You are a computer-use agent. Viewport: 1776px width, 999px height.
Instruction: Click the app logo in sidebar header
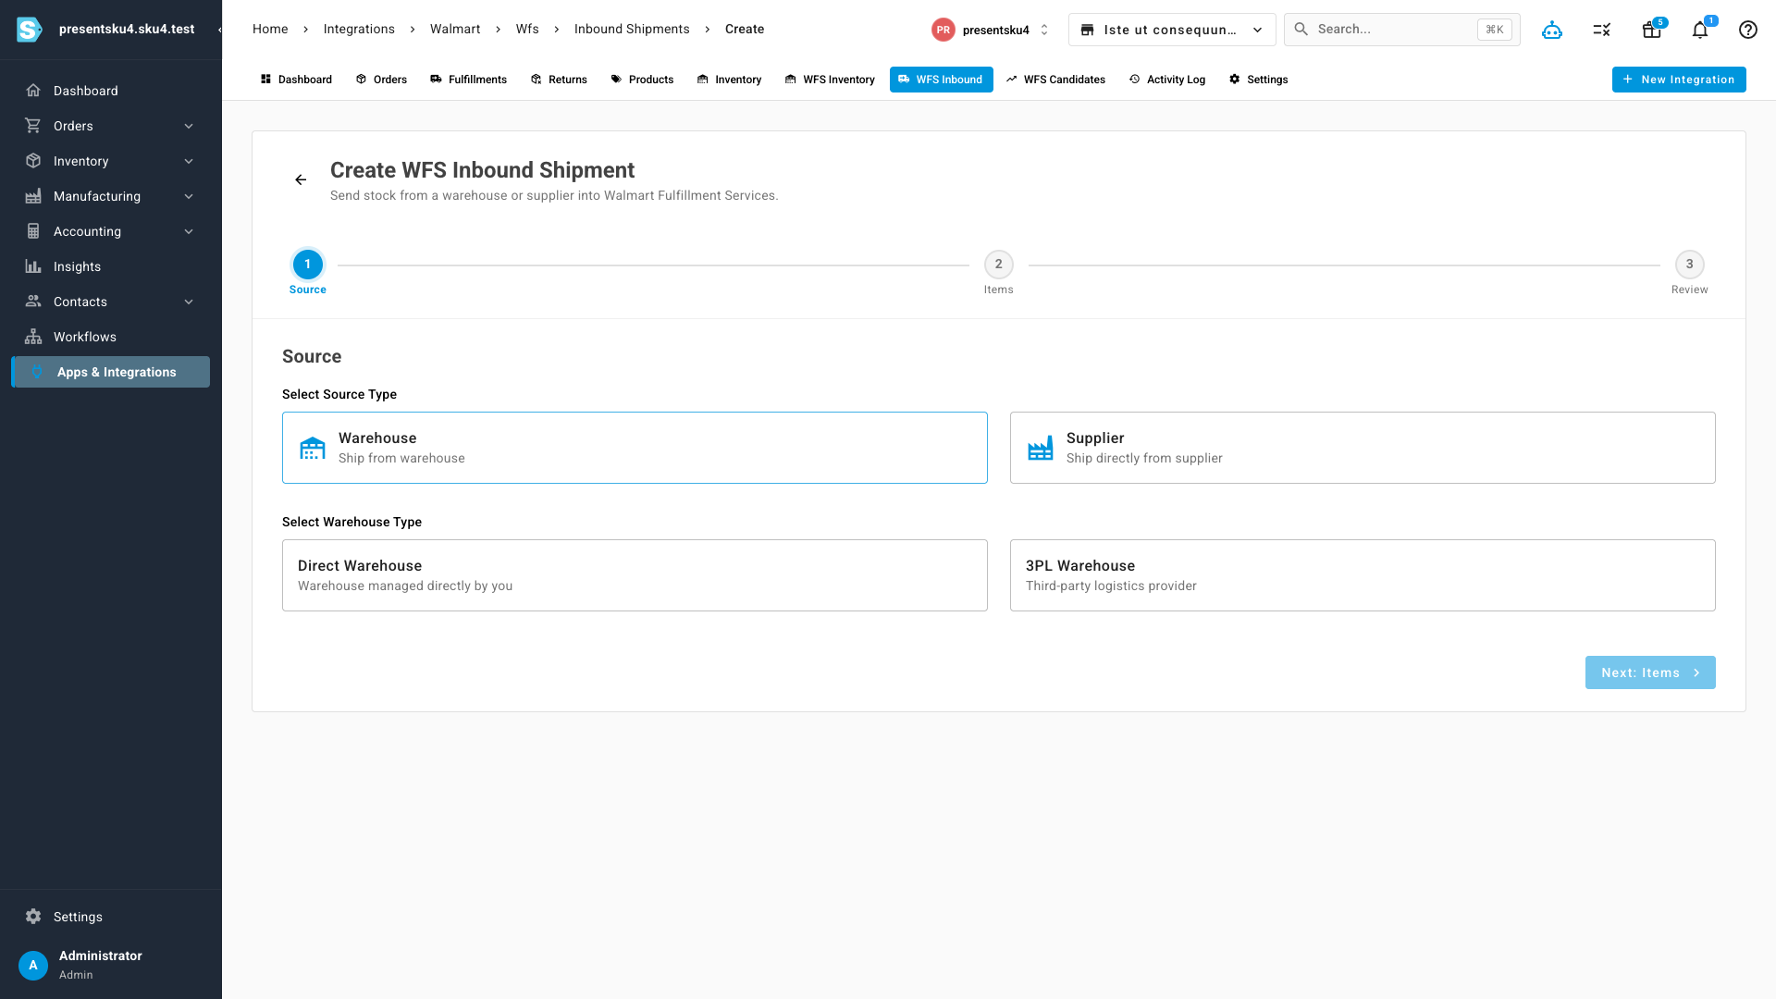[30, 30]
